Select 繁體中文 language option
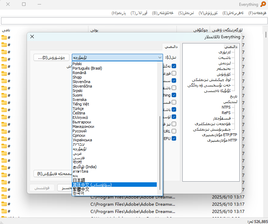Screen dimensions: 268x224 click(x=81, y=189)
